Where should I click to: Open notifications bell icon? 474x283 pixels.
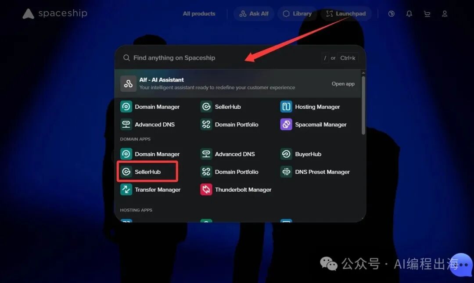[x=409, y=14]
